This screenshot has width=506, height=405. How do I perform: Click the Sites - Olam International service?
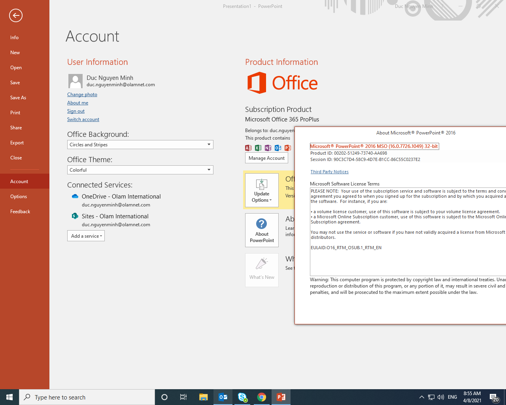click(x=115, y=216)
